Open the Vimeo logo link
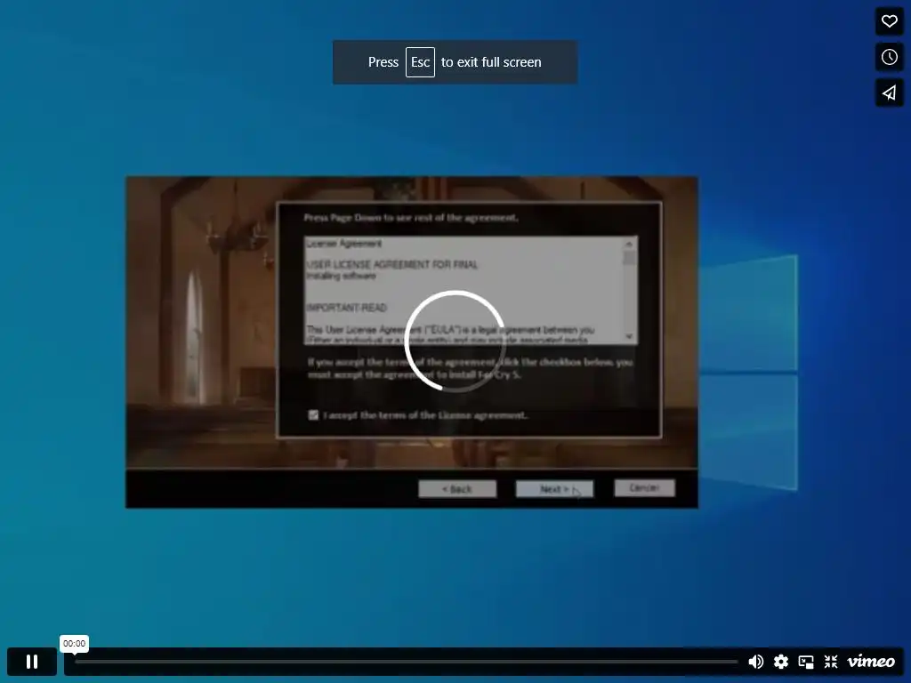Screen dimensions: 911x683 [x=870, y=661]
